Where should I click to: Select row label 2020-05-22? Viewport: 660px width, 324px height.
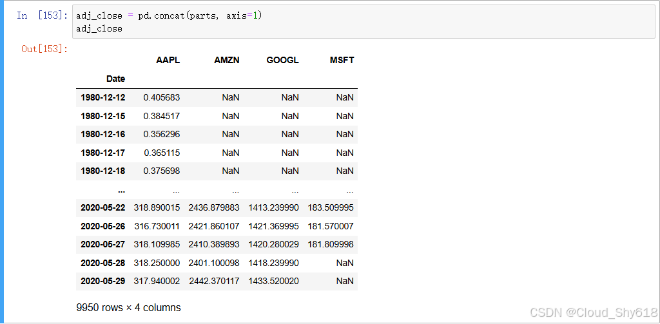tap(102, 208)
